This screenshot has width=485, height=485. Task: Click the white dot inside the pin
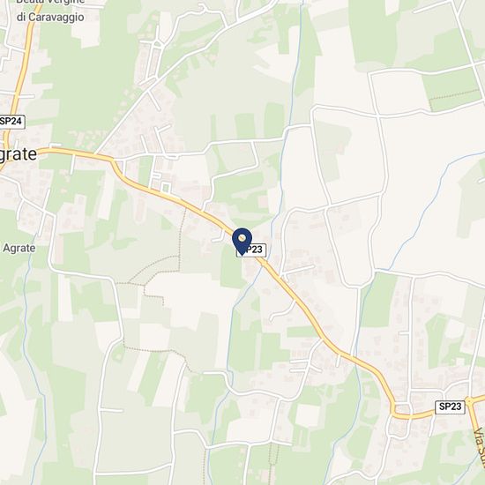tap(242, 238)
